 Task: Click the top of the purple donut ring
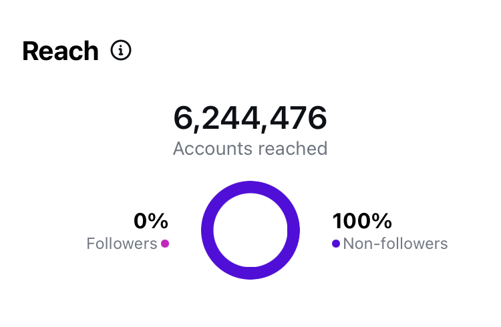(251, 187)
